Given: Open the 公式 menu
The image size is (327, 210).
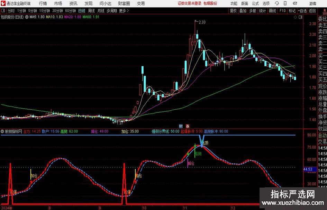Looking at the screenshot, I should [255, 3].
